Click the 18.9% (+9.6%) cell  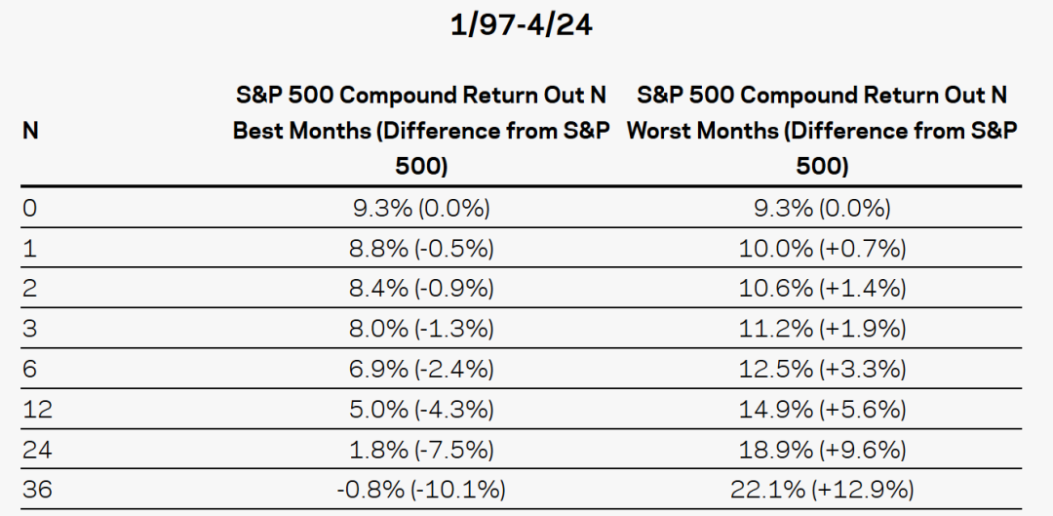[822, 450]
